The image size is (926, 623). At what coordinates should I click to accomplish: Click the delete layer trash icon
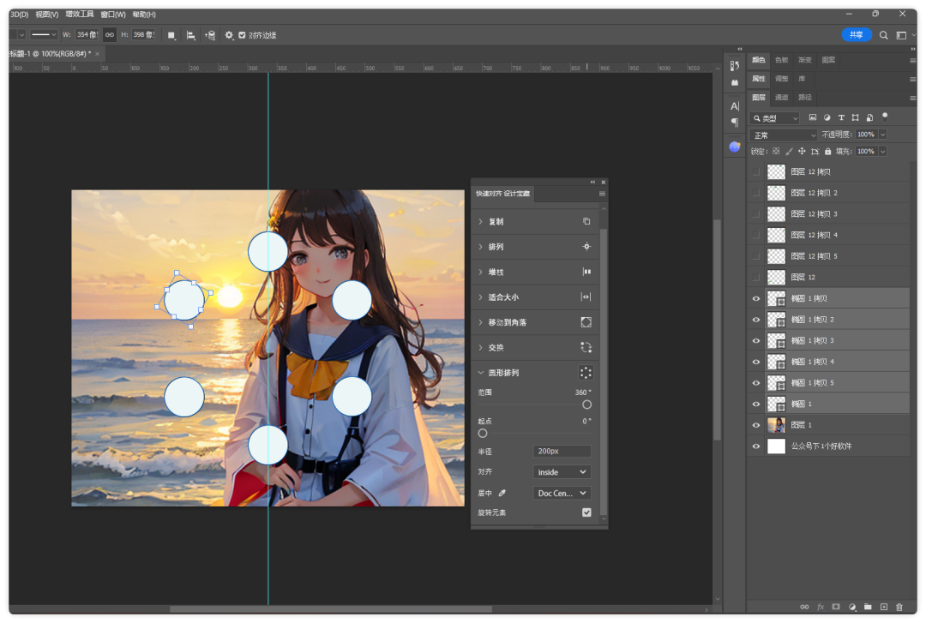coord(899,607)
